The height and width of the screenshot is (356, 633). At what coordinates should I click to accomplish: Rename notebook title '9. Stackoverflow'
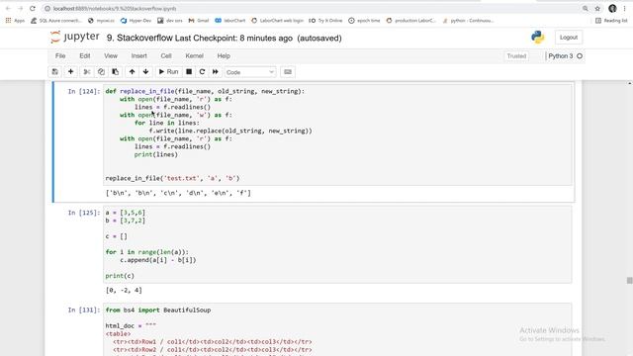139,38
